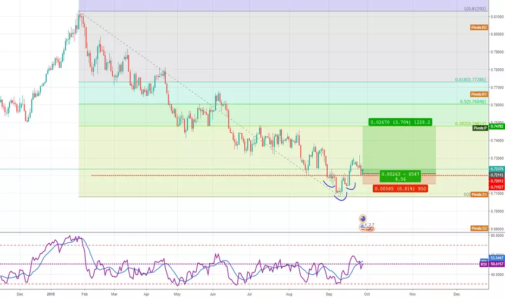Click the 0.72012 red price tag

point(497,182)
